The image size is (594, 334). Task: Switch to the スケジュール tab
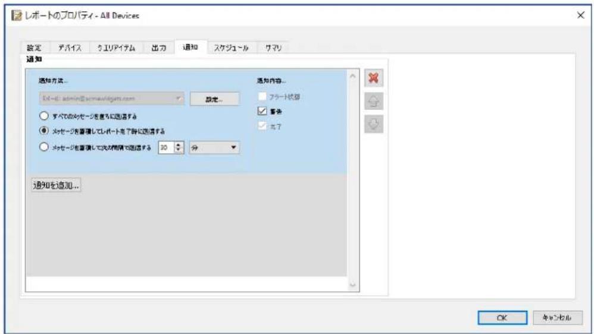click(232, 48)
